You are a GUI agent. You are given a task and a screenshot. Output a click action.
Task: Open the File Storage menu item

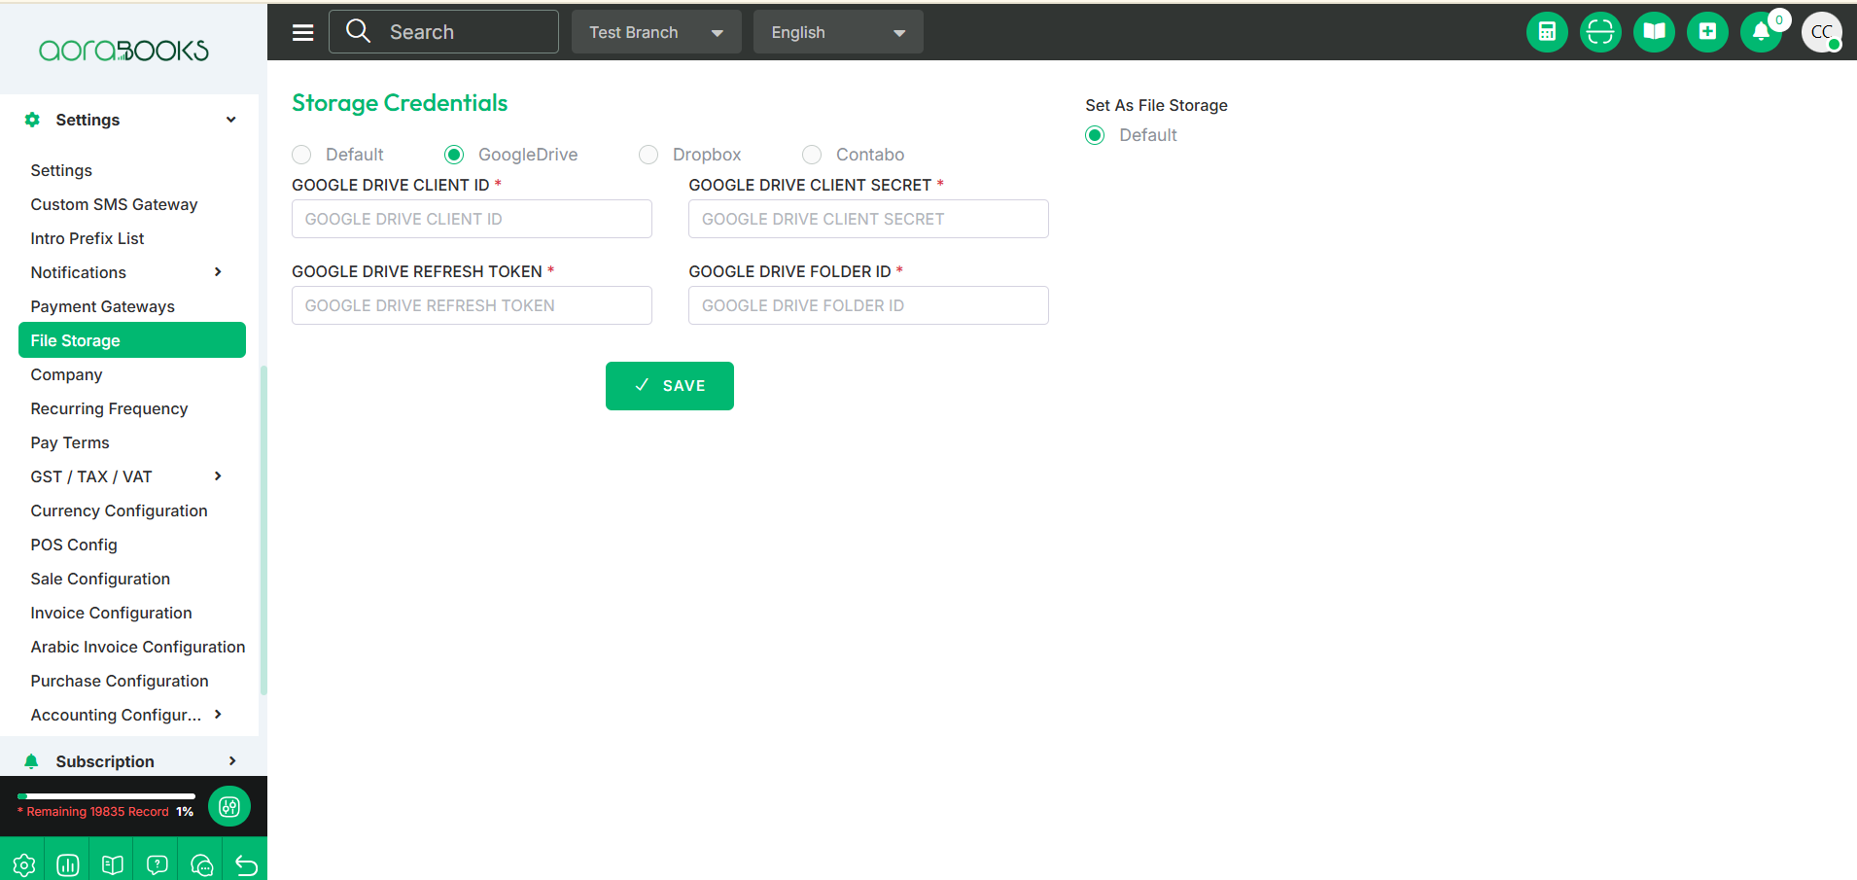coord(132,340)
